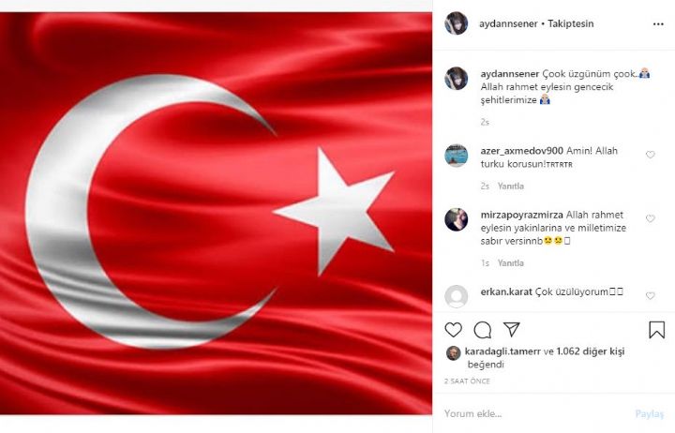Open erkan.karat's default avatar
The image size is (675, 433).
point(456,296)
